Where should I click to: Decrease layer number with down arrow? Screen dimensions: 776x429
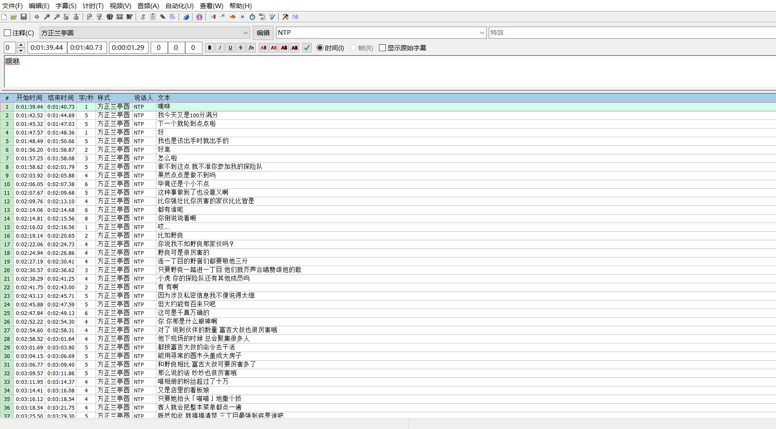pos(21,50)
